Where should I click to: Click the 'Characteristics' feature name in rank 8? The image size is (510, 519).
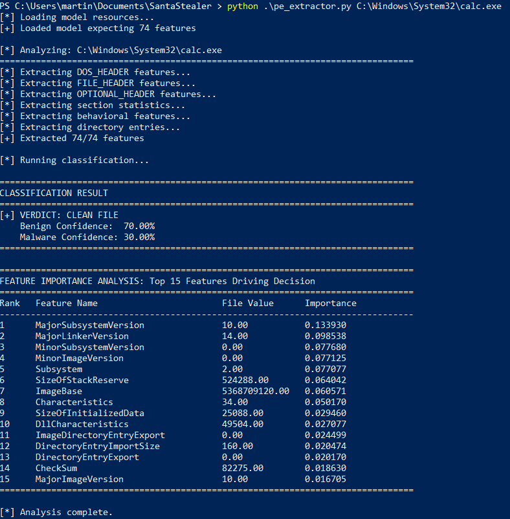(74, 402)
